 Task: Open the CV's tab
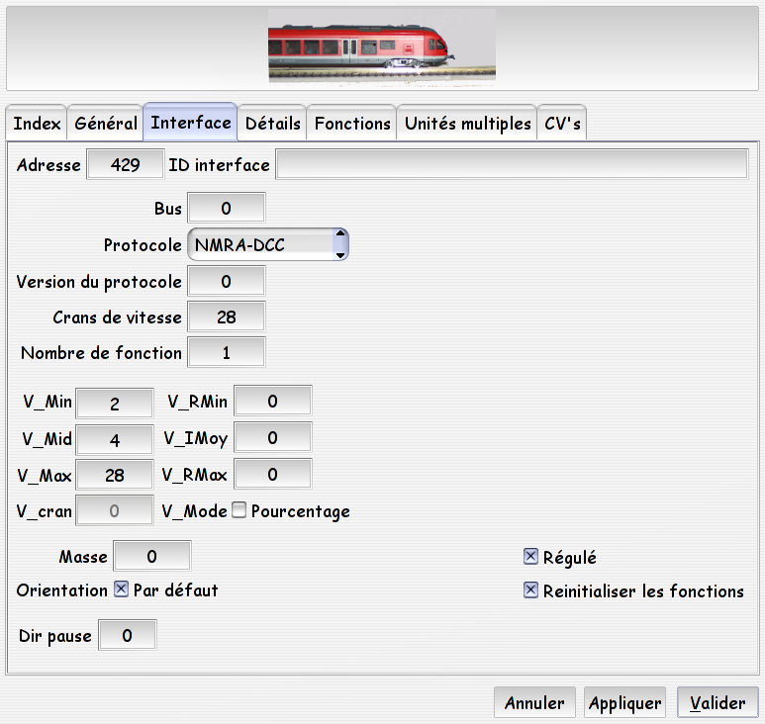[x=562, y=124]
